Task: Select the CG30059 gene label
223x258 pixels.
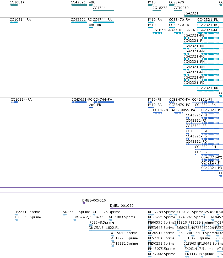Action: pyautogui.click(x=181, y=8)
